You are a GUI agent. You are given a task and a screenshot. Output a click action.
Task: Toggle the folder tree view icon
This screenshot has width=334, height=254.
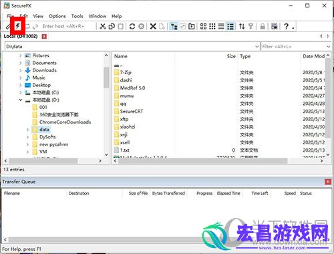(174, 26)
